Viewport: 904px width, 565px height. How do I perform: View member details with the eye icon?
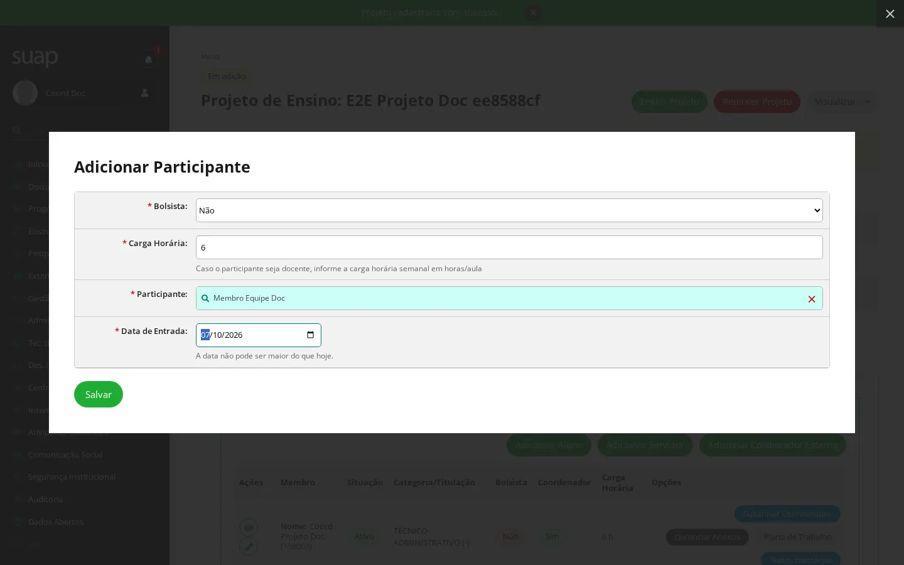tap(249, 527)
